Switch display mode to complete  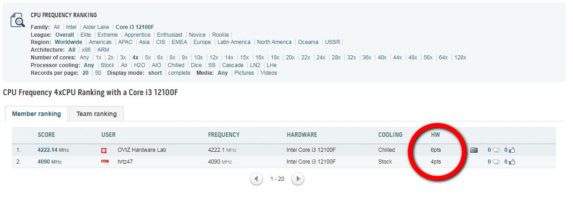(179, 73)
